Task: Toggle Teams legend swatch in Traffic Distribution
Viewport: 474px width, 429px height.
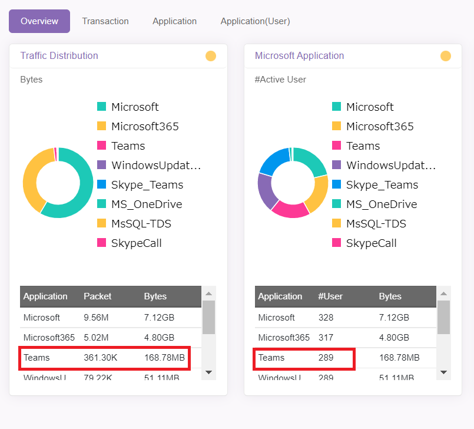Action: pyautogui.click(x=101, y=145)
